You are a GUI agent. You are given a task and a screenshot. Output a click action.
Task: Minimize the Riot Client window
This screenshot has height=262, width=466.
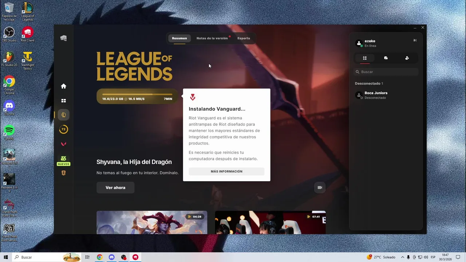(415, 28)
